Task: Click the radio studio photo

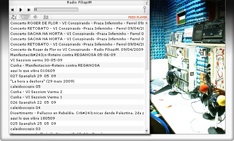Action: pos(187,67)
